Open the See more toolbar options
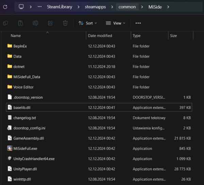204x185 pixels. [138, 23]
